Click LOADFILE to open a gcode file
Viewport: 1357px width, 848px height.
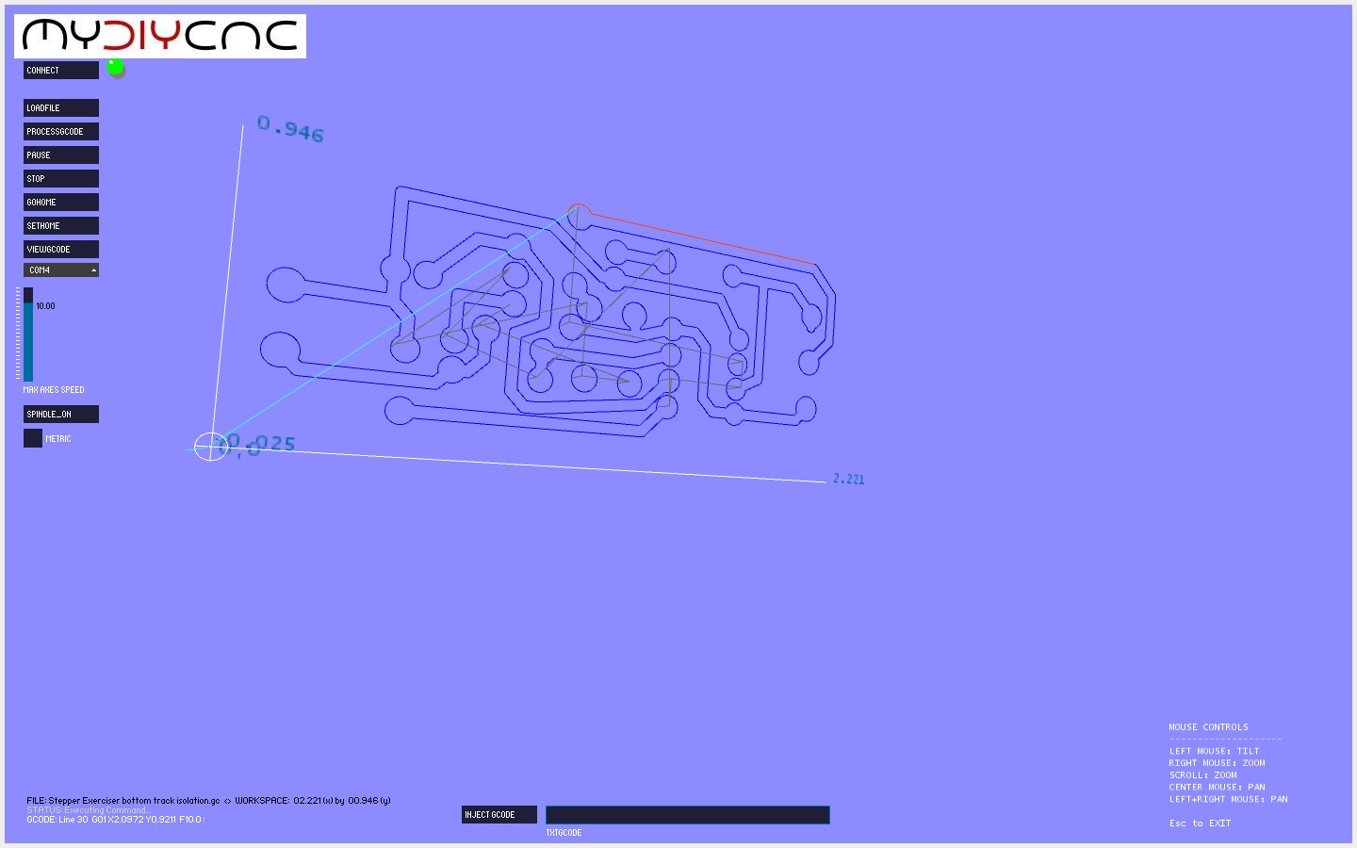[x=60, y=107]
